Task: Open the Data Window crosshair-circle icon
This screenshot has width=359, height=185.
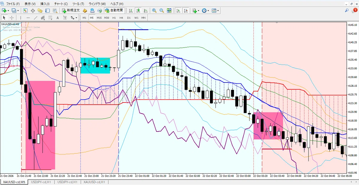Action: click(x=33, y=10)
